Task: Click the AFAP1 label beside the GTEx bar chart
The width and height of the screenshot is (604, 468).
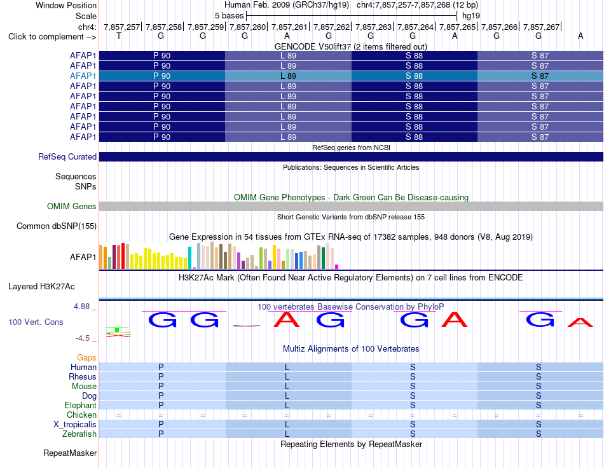Action: [83, 257]
